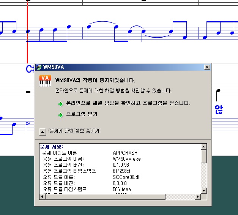Select the APPCRASH event name value
Image resolution: width=238 pixels, height=215 pixels.
coord(125,153)
